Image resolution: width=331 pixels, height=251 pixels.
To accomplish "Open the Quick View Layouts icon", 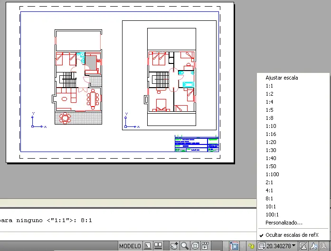I will point(147,246).
